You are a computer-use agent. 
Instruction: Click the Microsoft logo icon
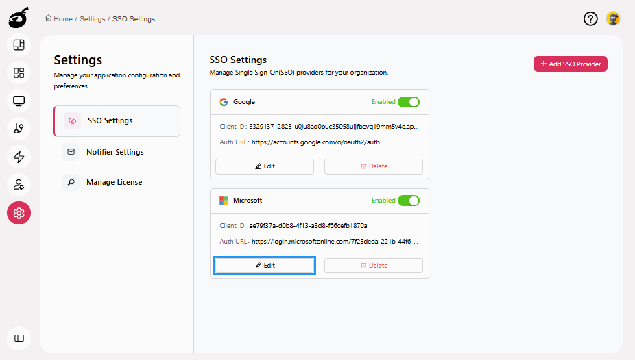click(224, 201)
